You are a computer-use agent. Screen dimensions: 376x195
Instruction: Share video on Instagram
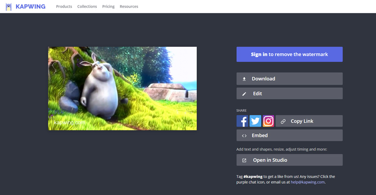pyautogui.click(x=268, y=121)
